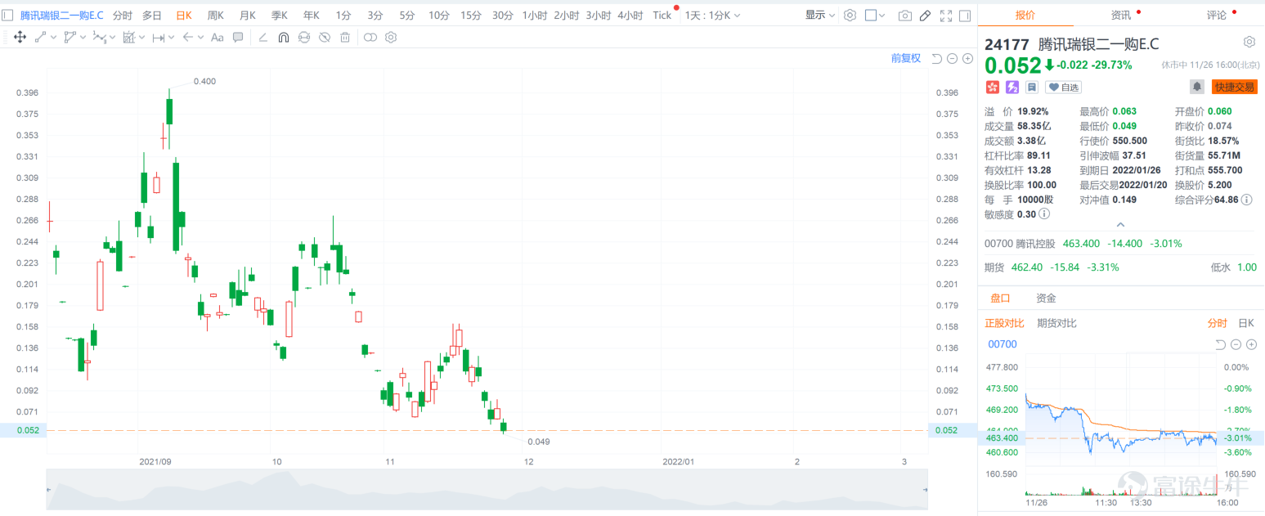Click the pencil draw icon
The height and width of the screenshot is (516, 1265).
tap(925, 15)
